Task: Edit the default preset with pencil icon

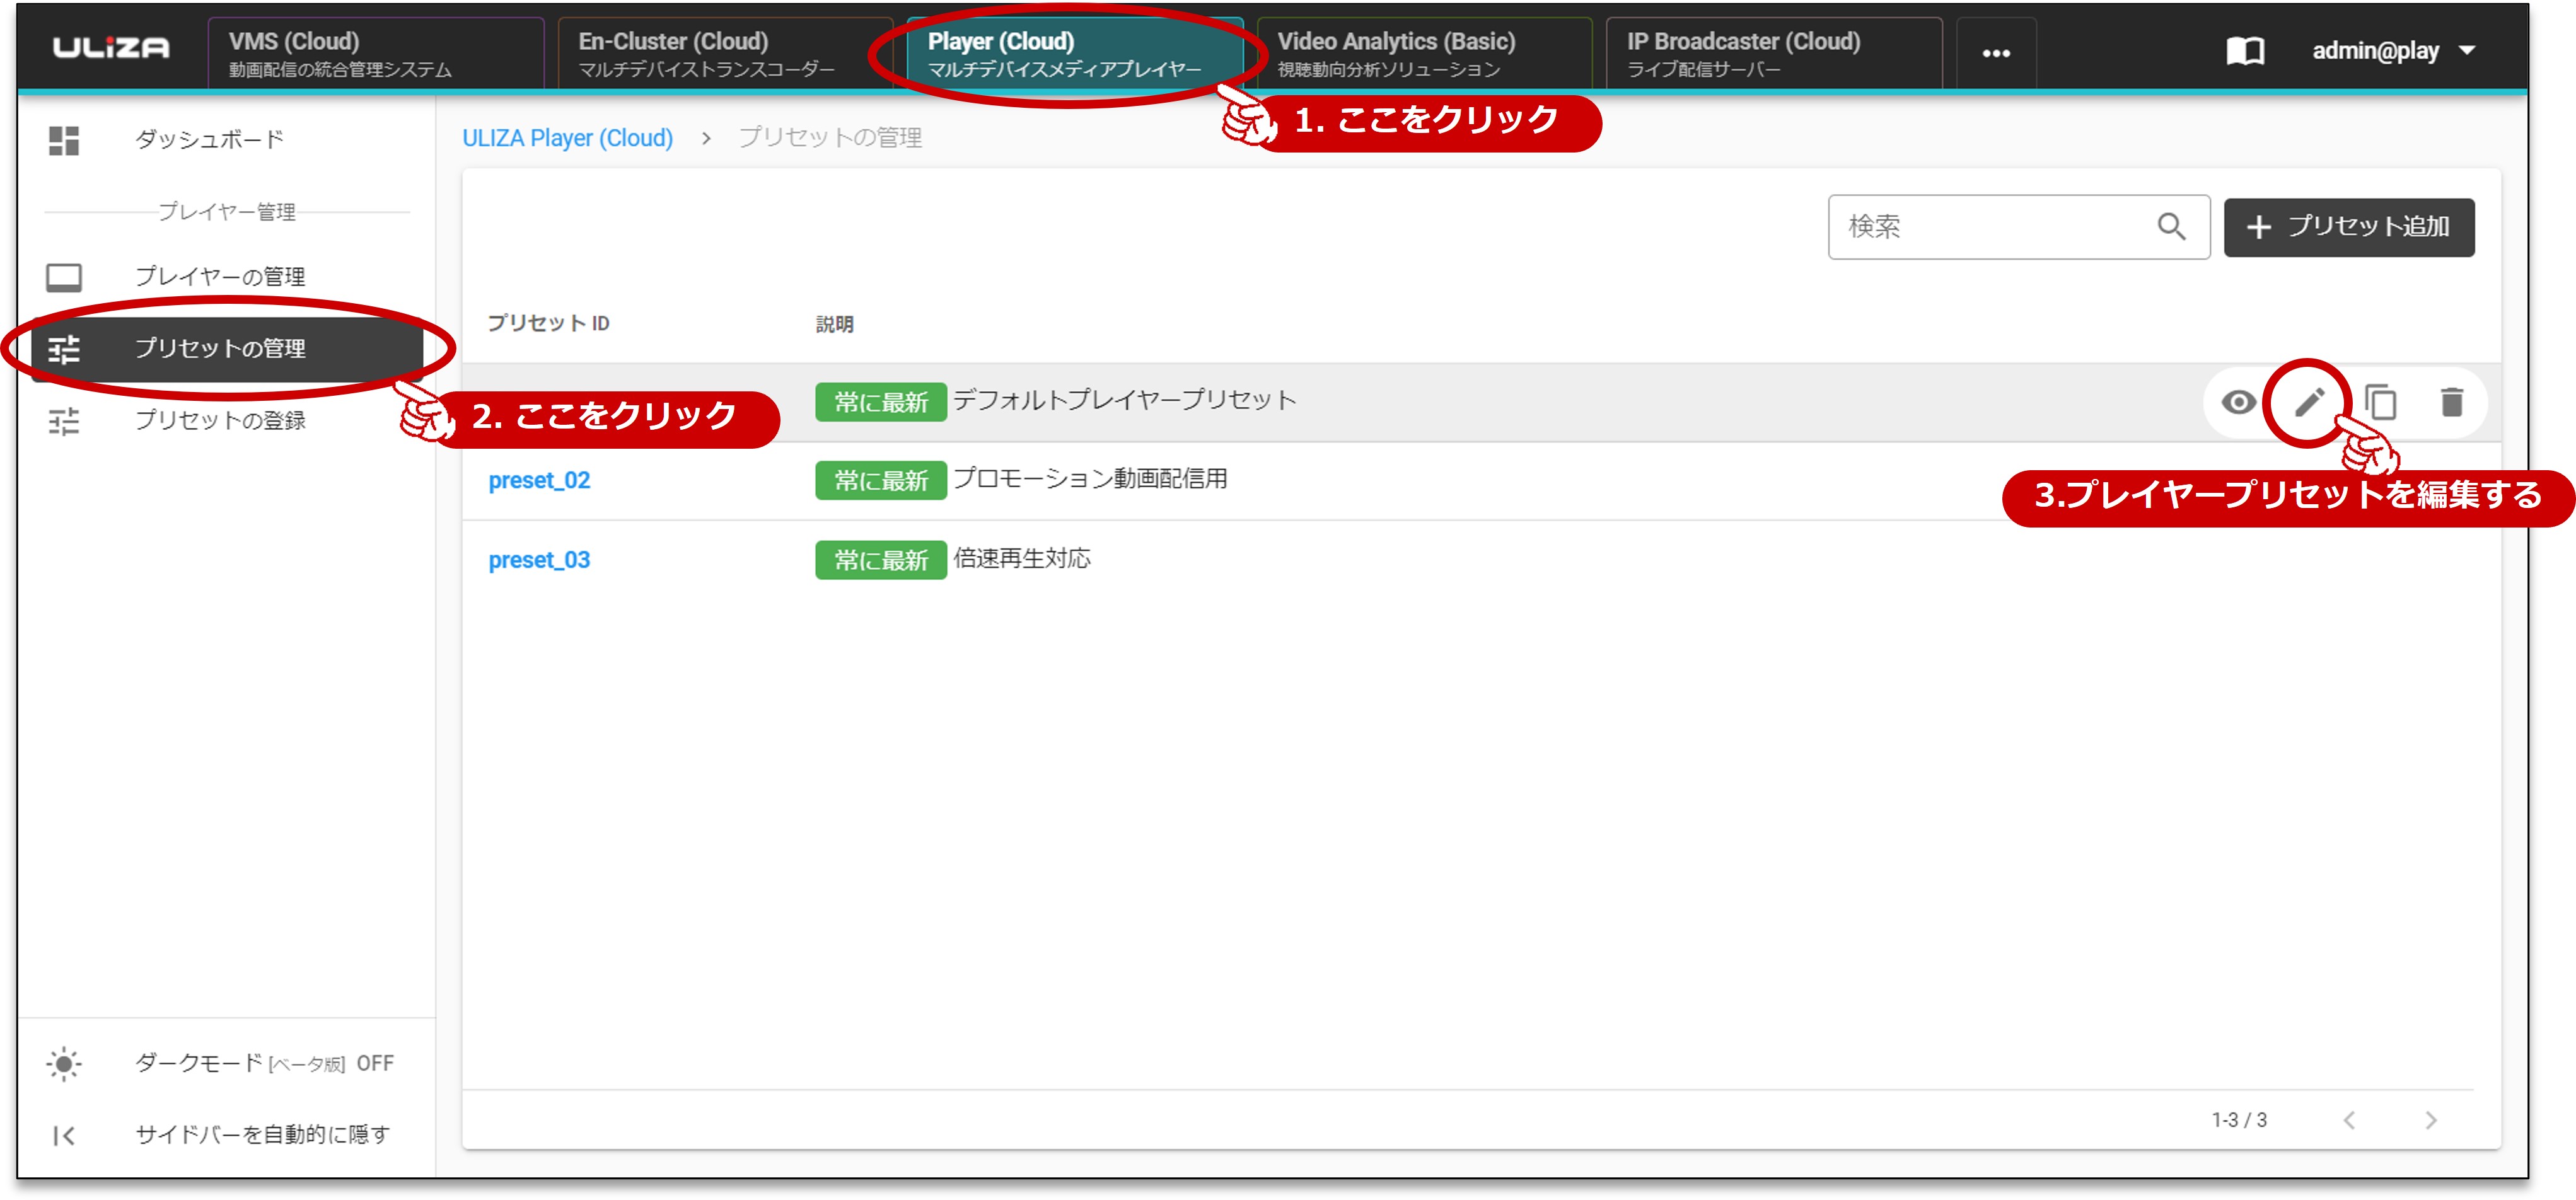Action: tap(2308, 402)
